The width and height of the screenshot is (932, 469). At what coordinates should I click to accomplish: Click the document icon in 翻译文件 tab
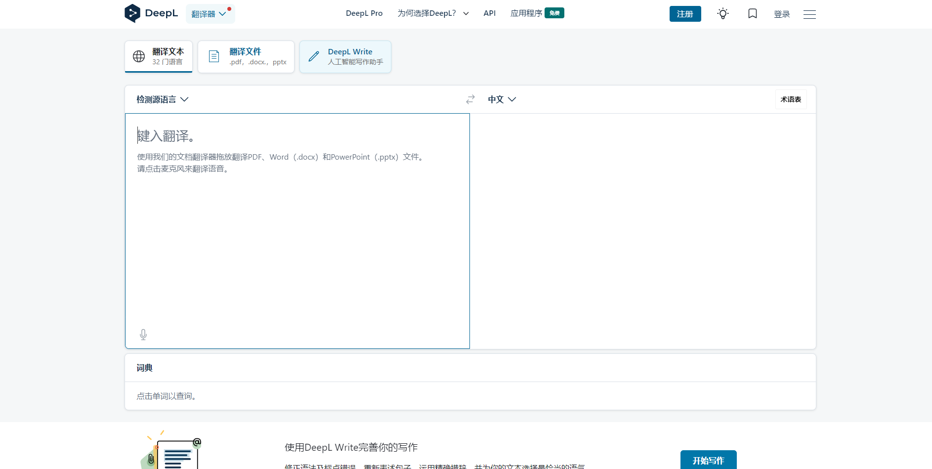(x=214, y=56)
